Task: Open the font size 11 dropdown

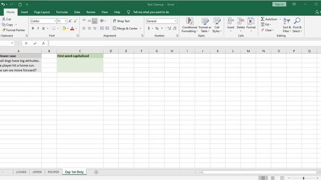Action: click(x=65, y=21)
